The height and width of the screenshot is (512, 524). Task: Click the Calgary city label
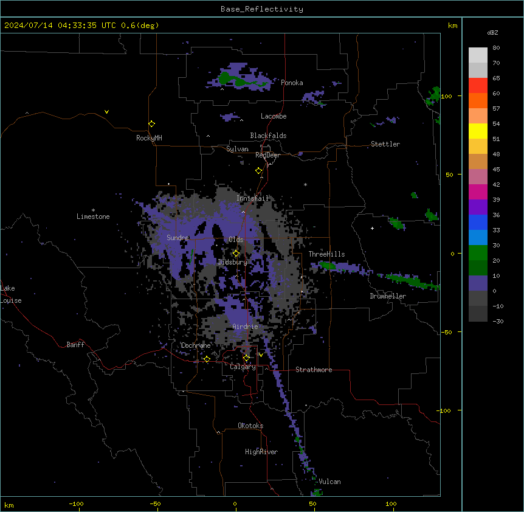243,367
